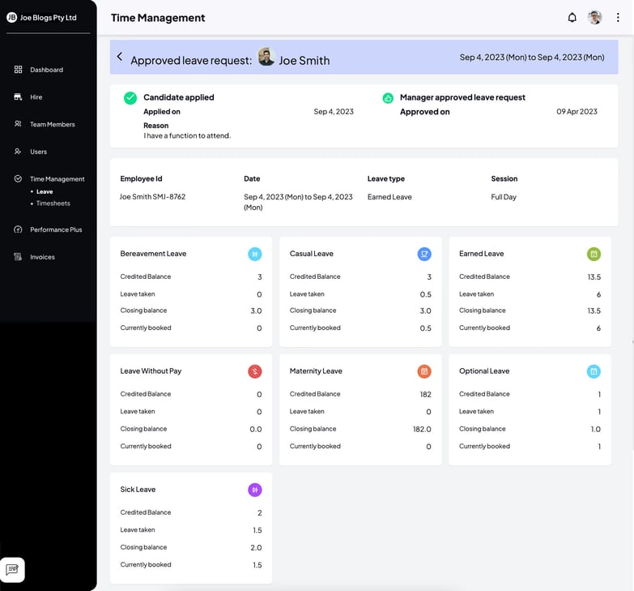The width and height of the screenshot is (634, 591).
Task: Go to Hire in the sidebar
Action: (x=36, y=97)
